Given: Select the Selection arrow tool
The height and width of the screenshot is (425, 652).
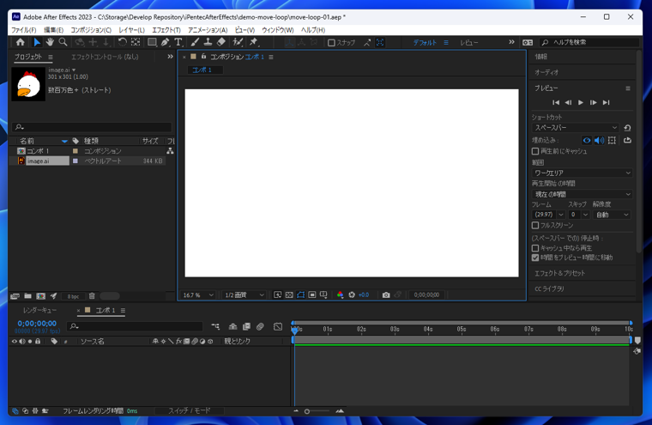Looking at the screenshot, I should (x=37, y=42).
